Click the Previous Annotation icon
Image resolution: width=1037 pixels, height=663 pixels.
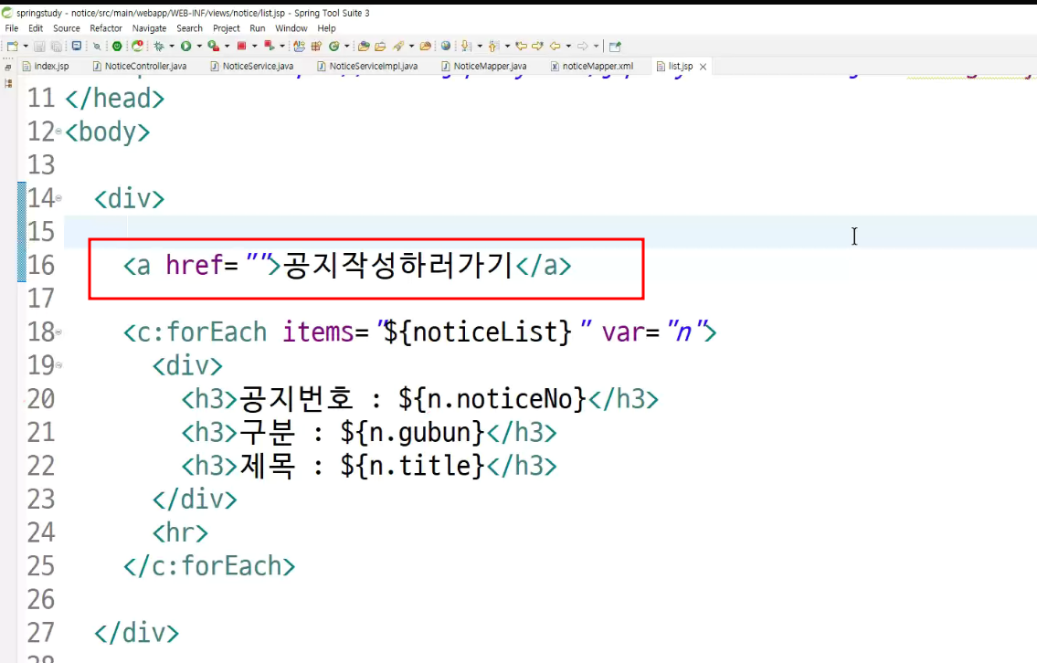coord(493,47)
